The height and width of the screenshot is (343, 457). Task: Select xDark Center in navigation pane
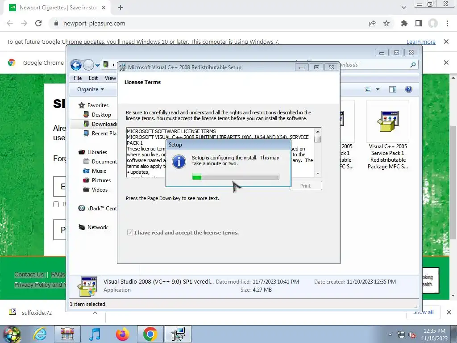97,208
